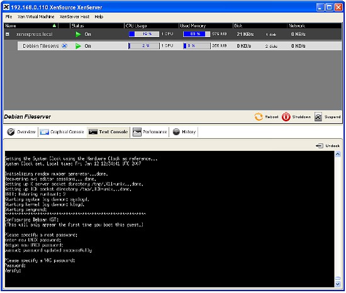Image resolution: width=346 pixels, height=293 pixels.
Task: Sort by the Name column header
Action: (x=31, y=26)
